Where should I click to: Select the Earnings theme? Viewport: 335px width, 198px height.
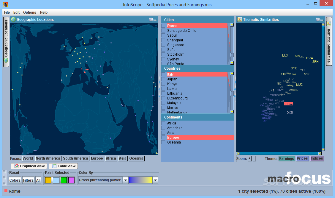[x=287, y=159]
